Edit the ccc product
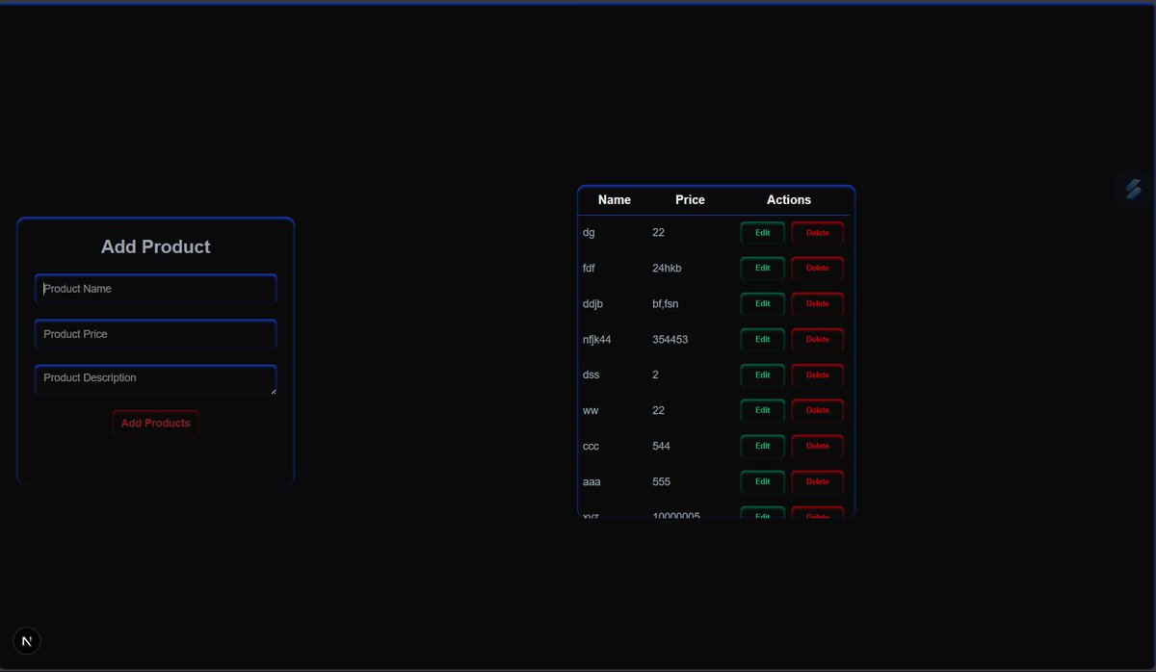 click(763, 447)
